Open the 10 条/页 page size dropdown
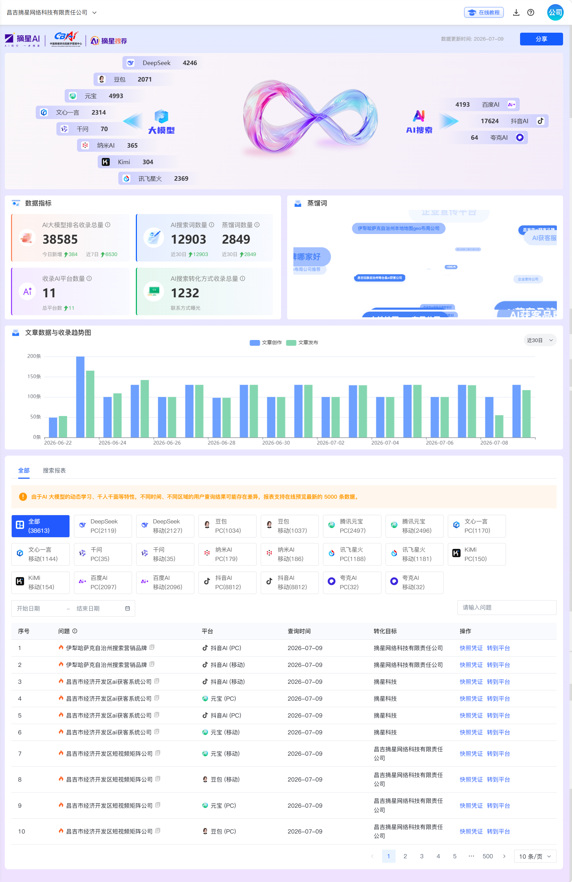This screenshot has width=572, height=882. click(535, 856)
